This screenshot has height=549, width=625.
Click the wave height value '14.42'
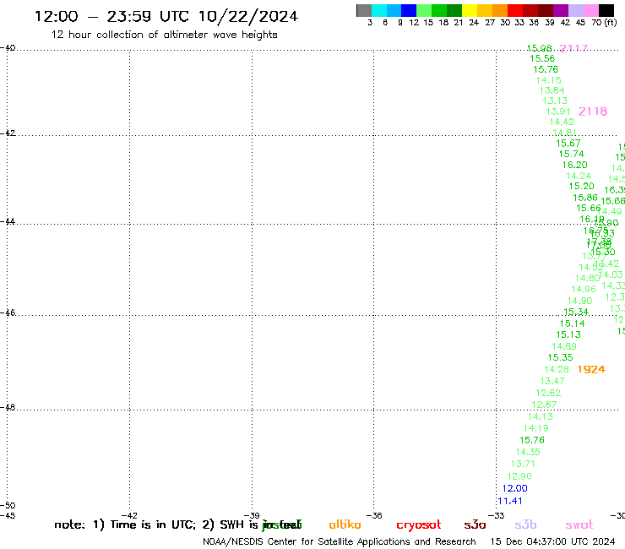pos(562,122)
